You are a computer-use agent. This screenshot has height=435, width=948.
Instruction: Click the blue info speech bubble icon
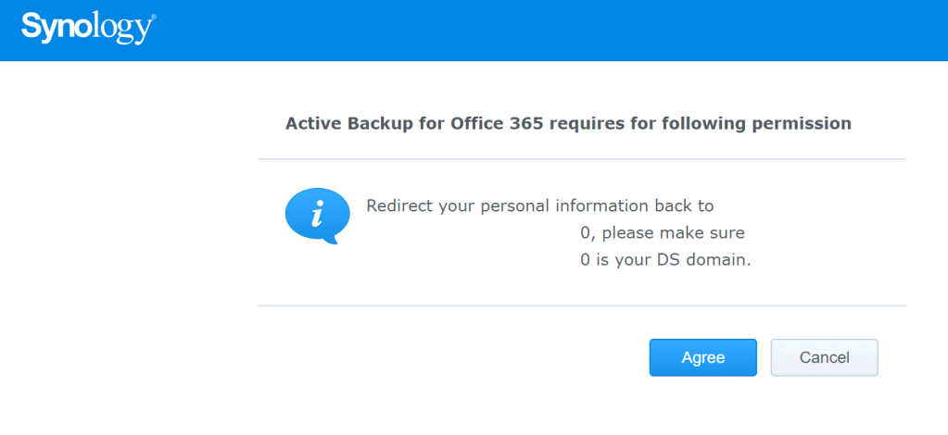click(316, 216)
